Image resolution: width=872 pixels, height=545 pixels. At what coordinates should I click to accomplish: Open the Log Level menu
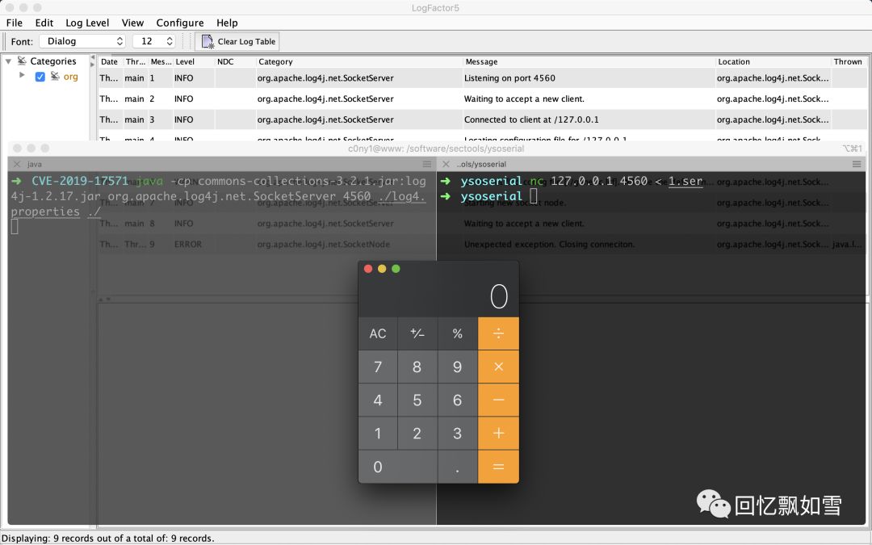87,23
